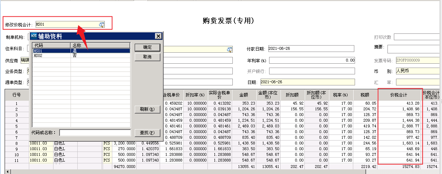Click the 刷新(R) button
Viewport: 442px width, 174px height.
point(147,109)
